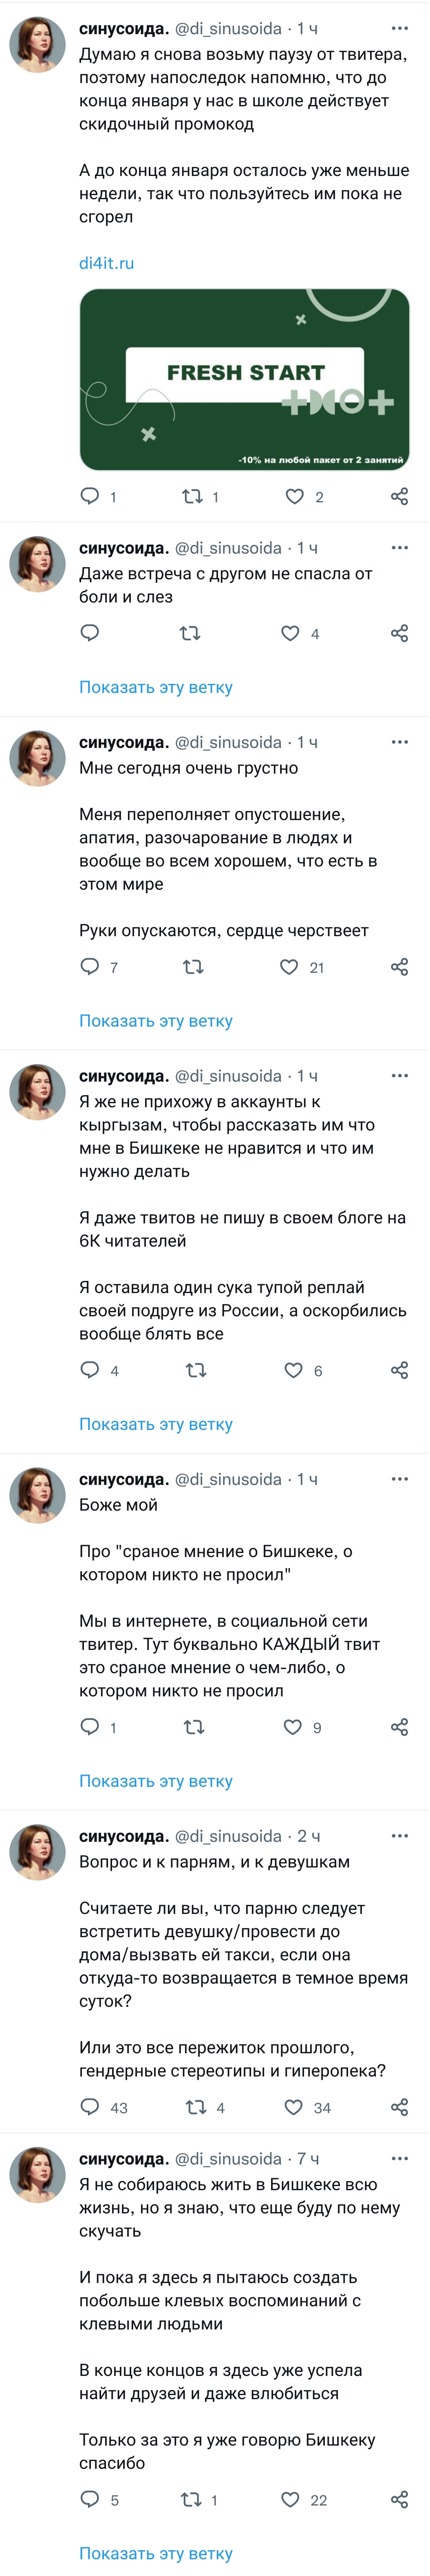430x2576 pixels.
Task: Share the tweet about кыргызам accounts
Action: click(x=399, y=1370)
